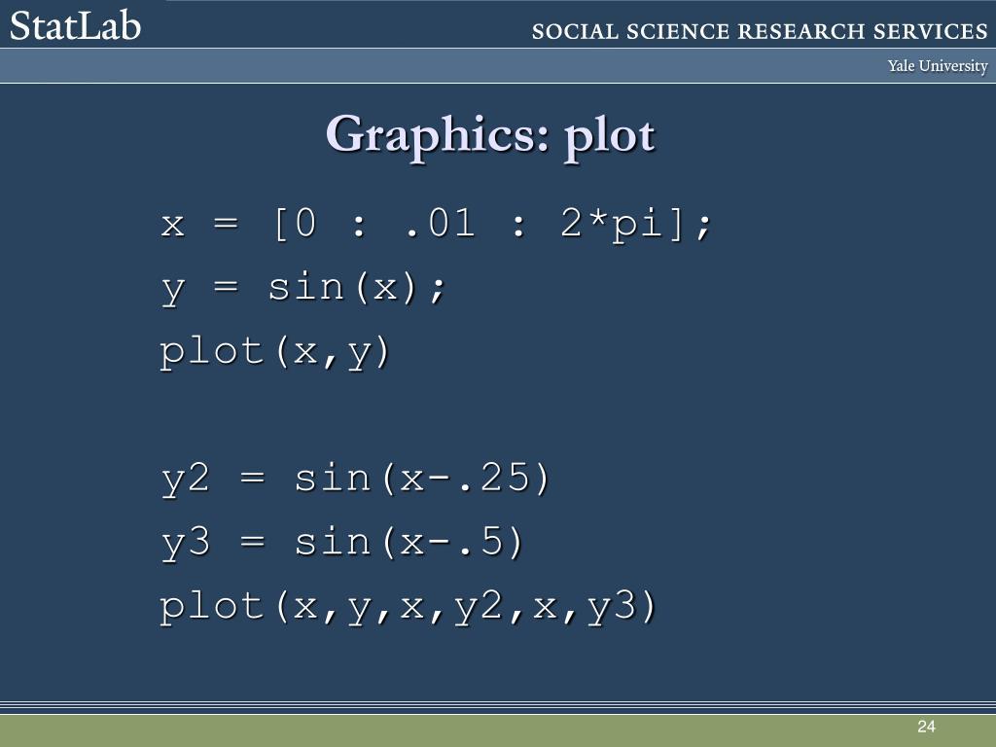Click the light blue header band
This screenshot has width=996, height=747.
[498, 66]
